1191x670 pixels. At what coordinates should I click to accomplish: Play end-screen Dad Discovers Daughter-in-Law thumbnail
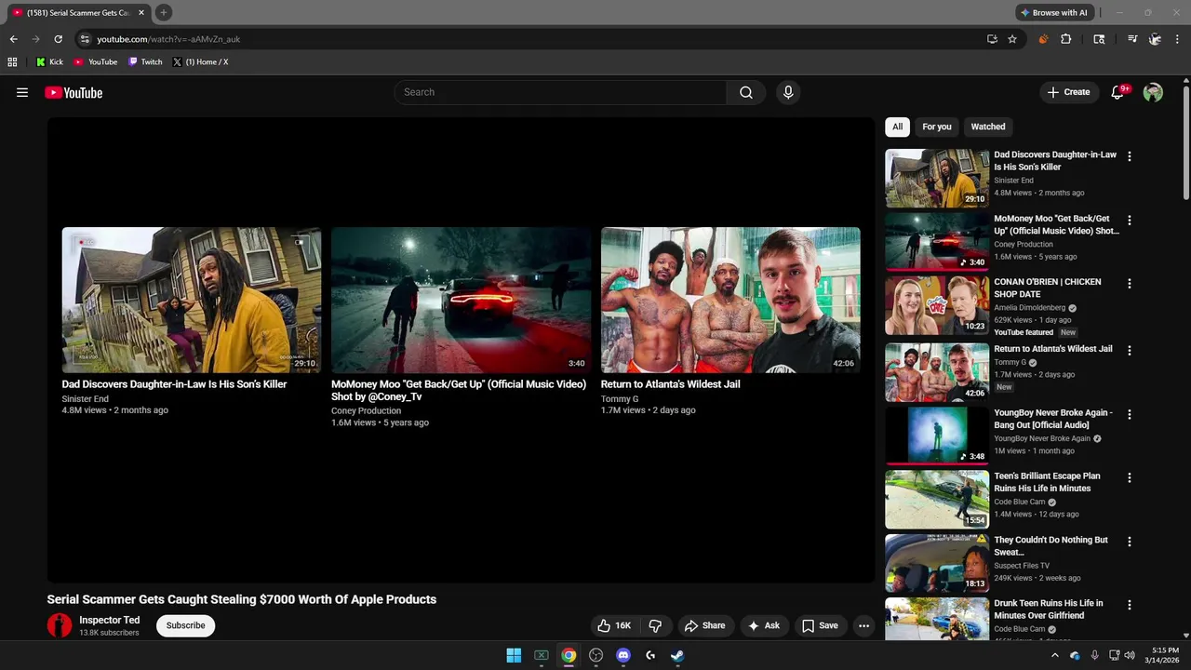coord(192,300)
